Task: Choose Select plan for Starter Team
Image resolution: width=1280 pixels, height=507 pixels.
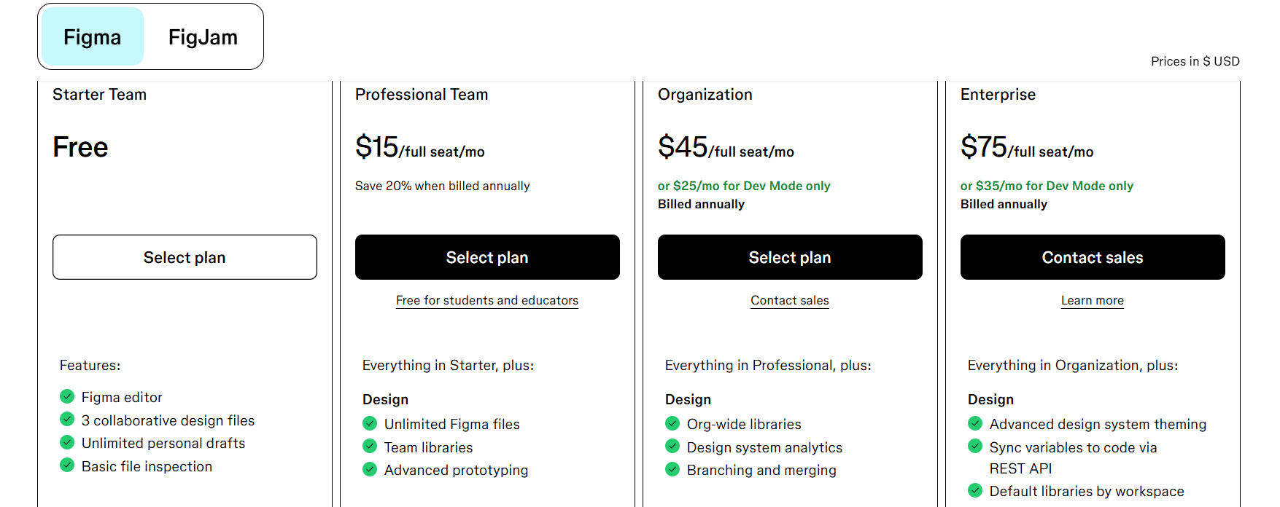Action: tap(185, 257)
